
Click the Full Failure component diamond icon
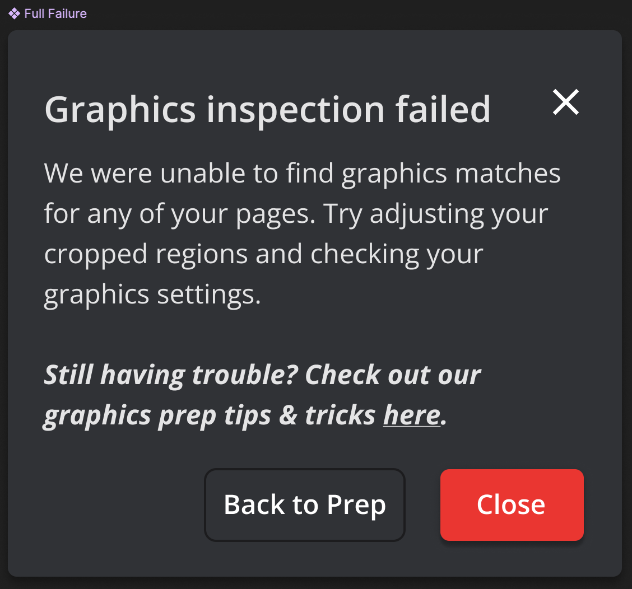coord(15,13)
